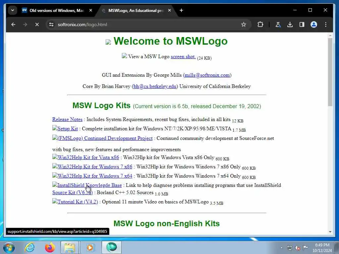Screen dimensions: 339x254
Task: Open Windows Media Player from taskbar
Action: tap(90, 247)
